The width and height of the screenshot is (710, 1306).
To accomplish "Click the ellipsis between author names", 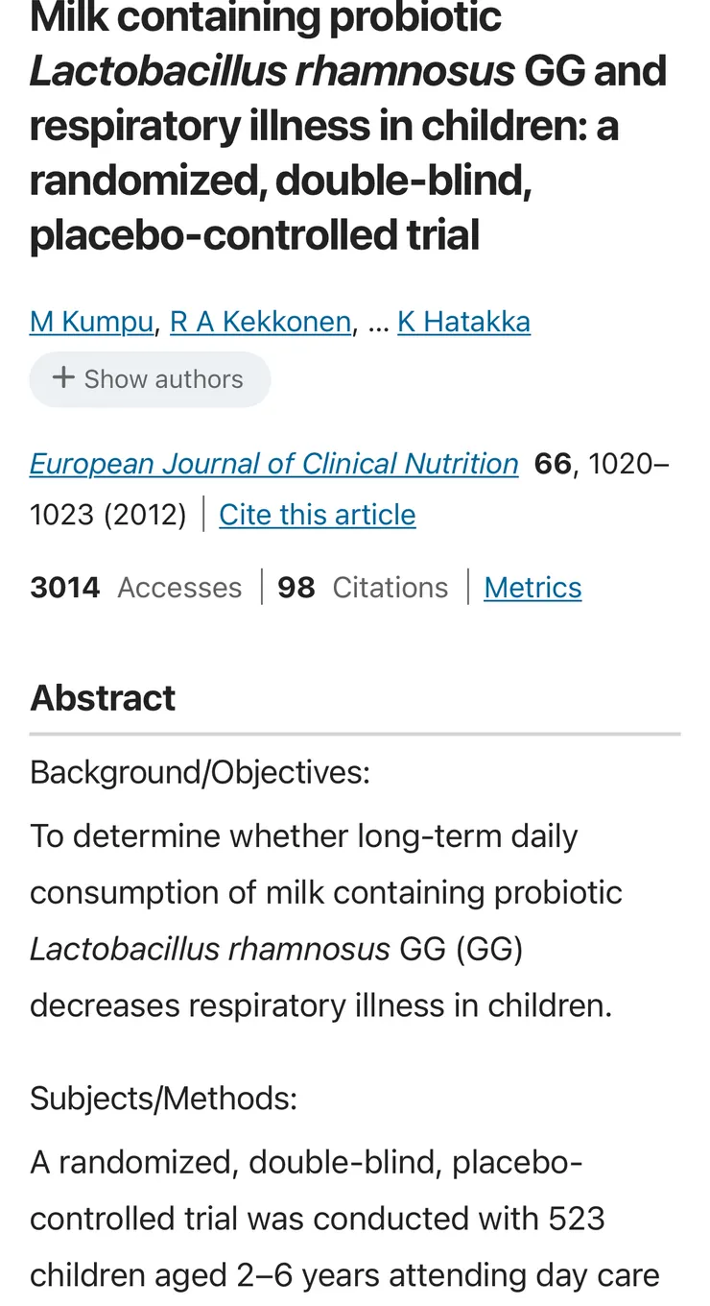I will coord(378,323).
